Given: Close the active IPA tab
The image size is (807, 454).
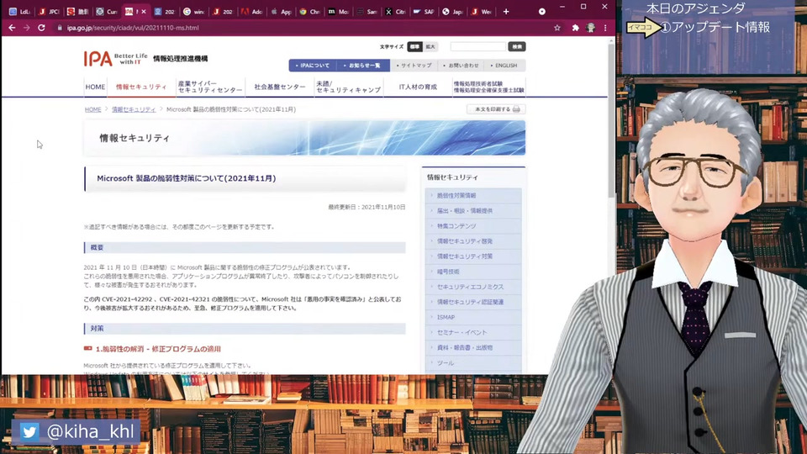Looking at the screenshot, I should click(x=144, y=11).
